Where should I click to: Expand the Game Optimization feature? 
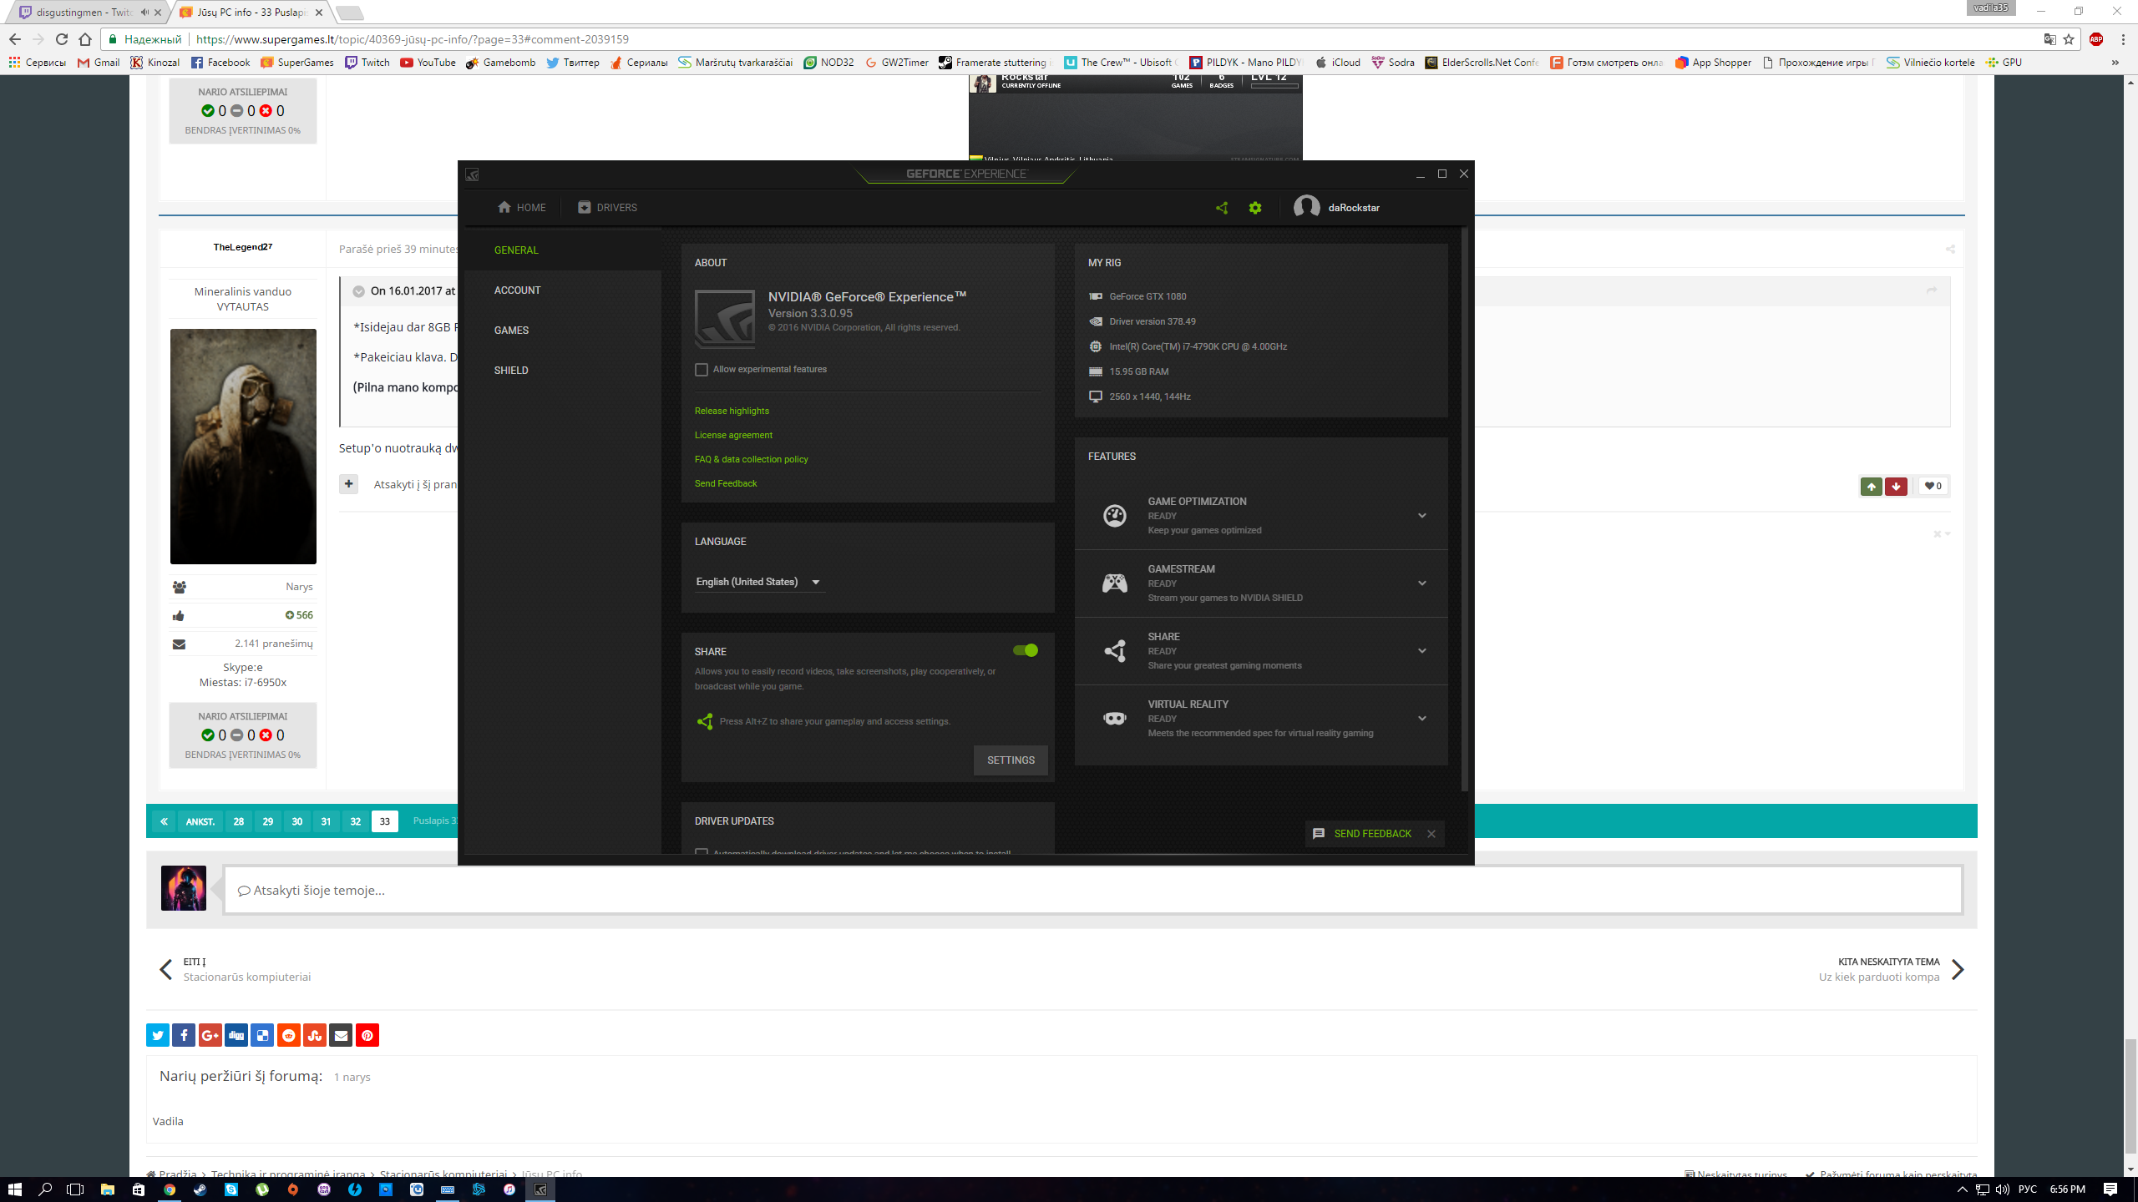point(1422,516)
